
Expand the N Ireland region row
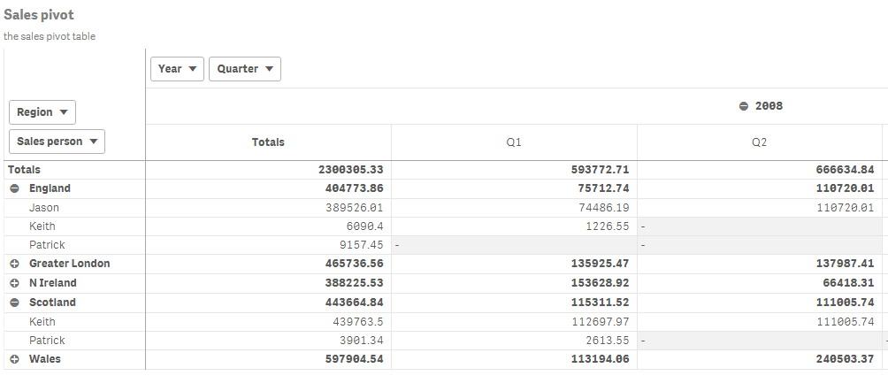(x=15, y=283)
